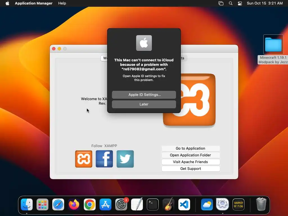Open Spotlight search in menu bar
This screenshot has height=216, width=288.
pyautogui.click(x=231, y=3)
